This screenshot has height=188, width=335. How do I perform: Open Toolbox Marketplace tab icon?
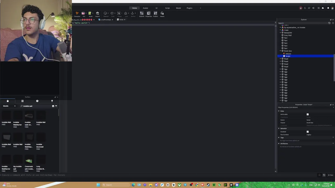pos(8,101)
